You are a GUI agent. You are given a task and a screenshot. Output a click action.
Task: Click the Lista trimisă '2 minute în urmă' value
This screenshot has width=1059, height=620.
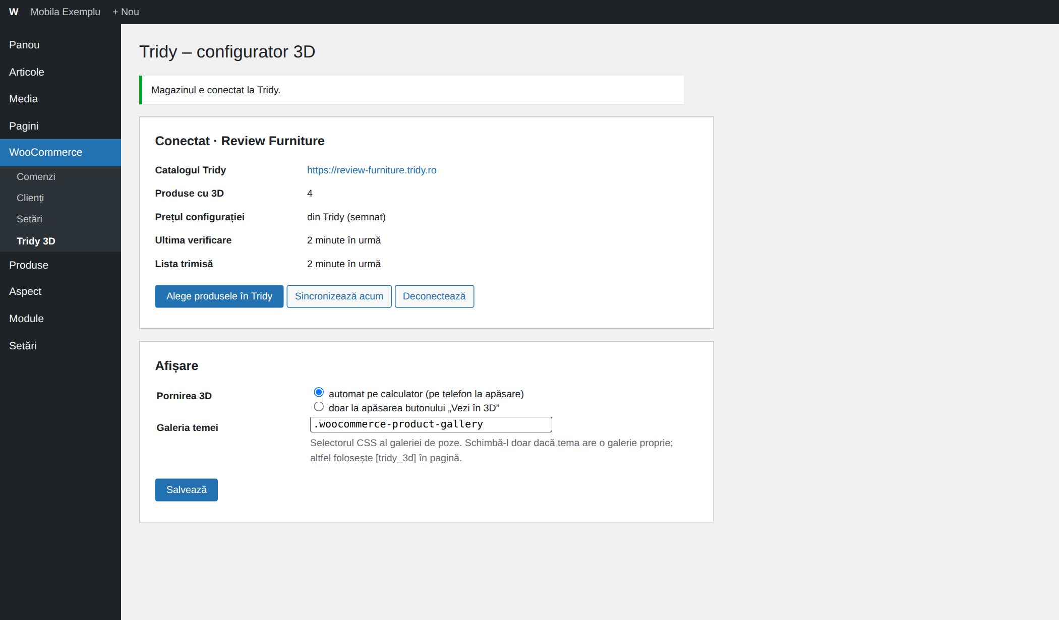344,264
